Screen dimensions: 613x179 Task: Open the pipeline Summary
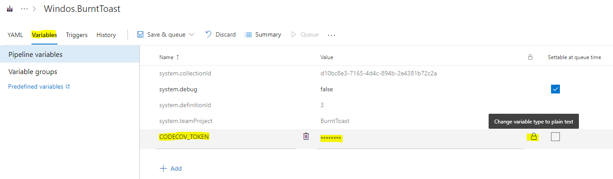(263, 34)
